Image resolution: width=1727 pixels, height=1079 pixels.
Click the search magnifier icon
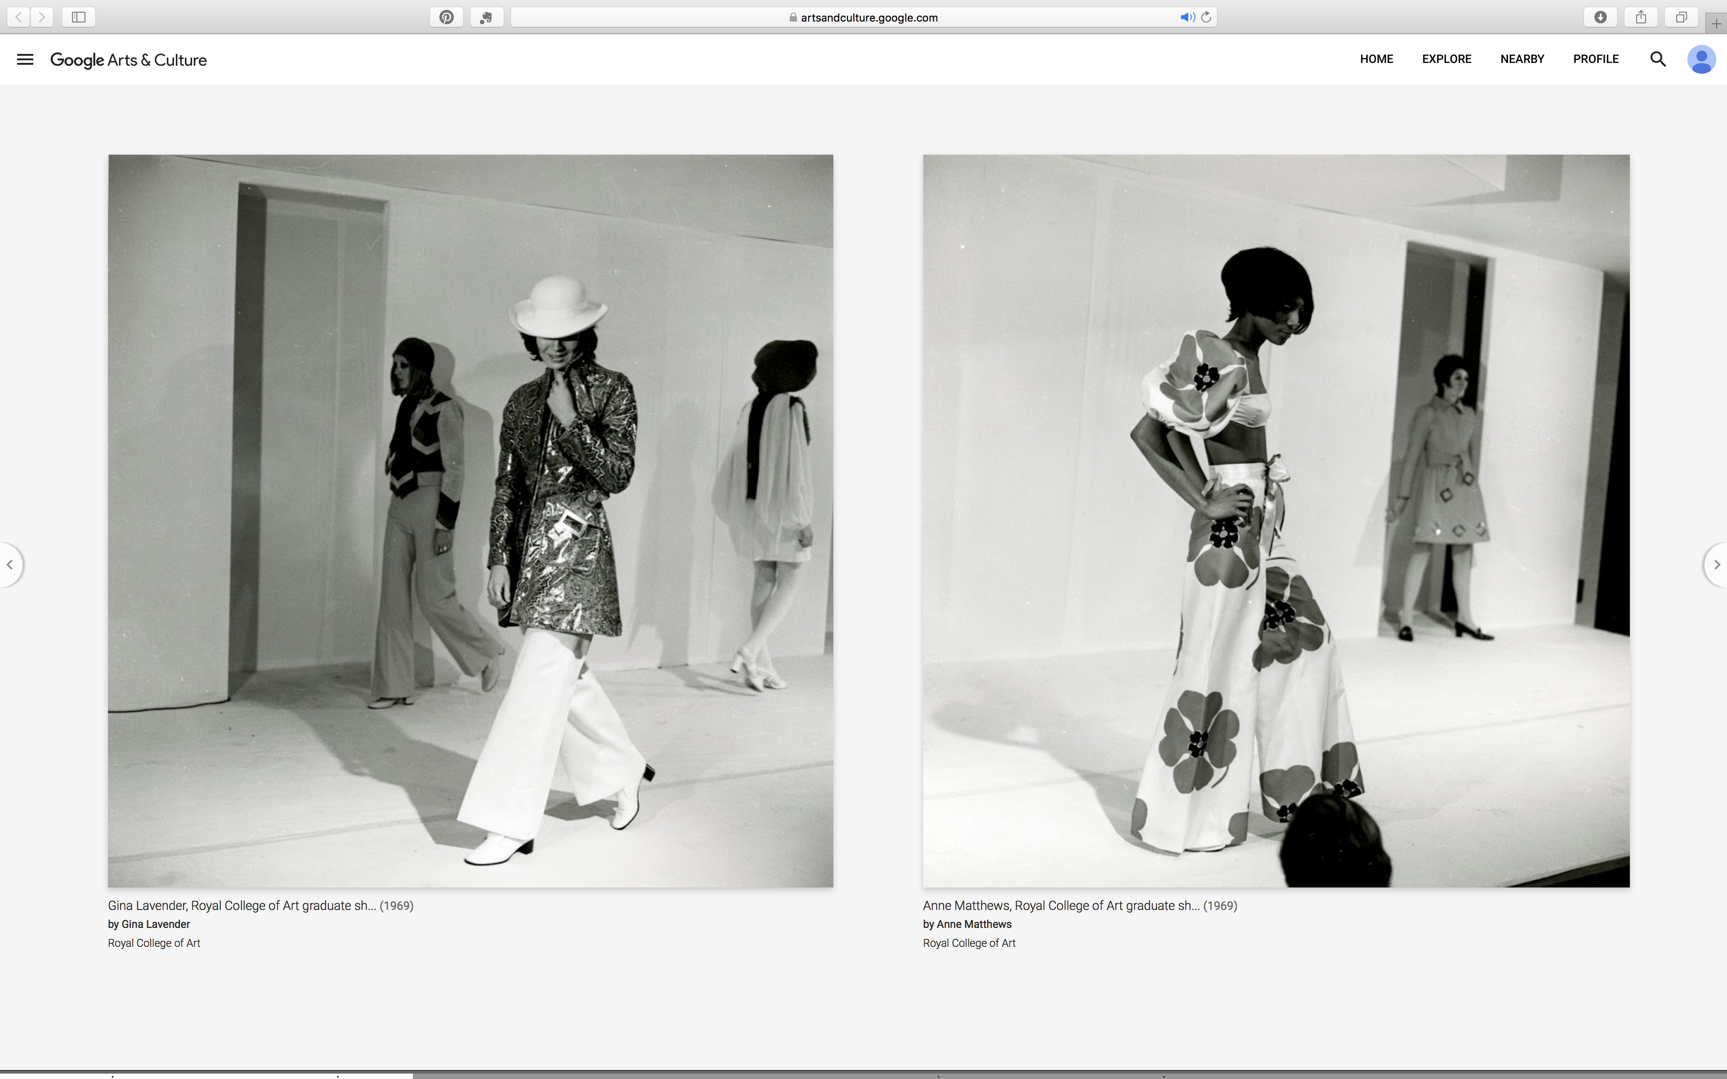[1658, 59]
